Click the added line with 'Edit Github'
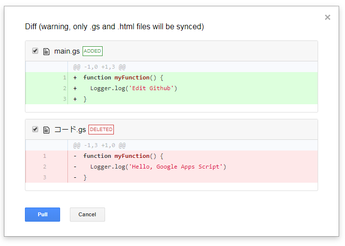This screenshot has width=345, height=246. (x=172, y=88)
